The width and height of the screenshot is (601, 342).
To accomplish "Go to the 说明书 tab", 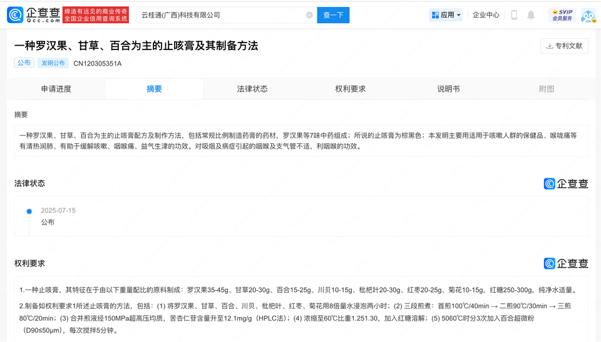I will pyautogui.click(x=448, y=89).
